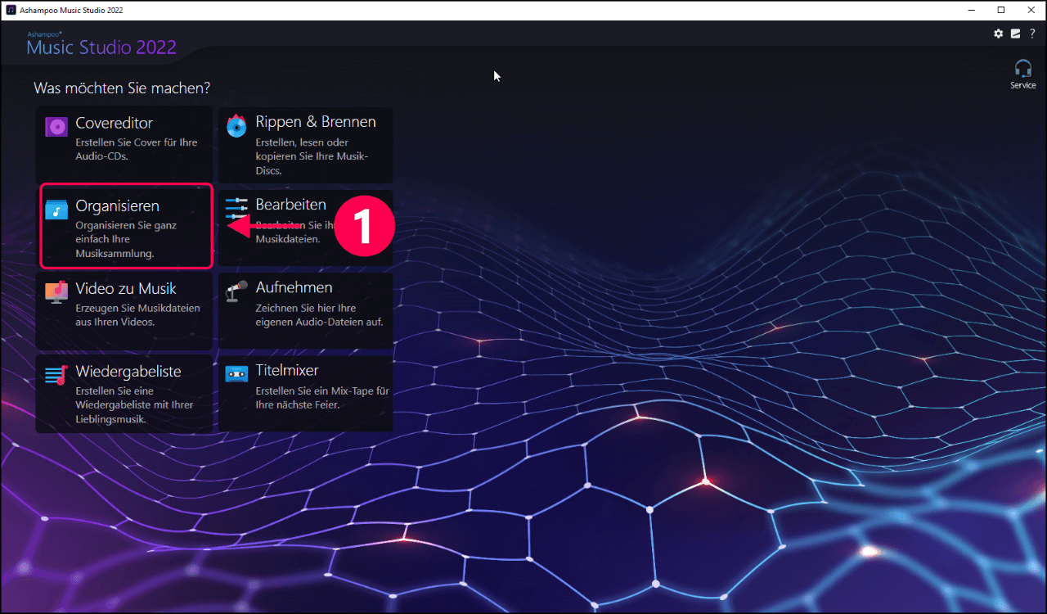This screenshot has height=614, width=1047.
Task: Click the Service label under the headphones
Action: click(x=1023, y=85)
